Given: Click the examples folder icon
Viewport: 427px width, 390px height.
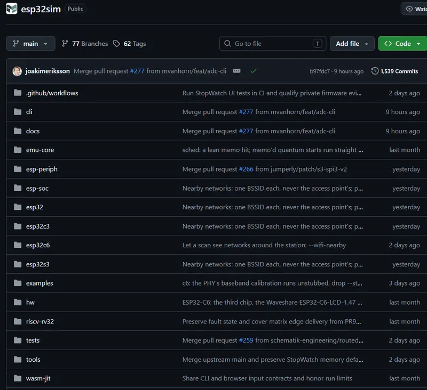Looking at the screenshot, I should coord(18,283).
